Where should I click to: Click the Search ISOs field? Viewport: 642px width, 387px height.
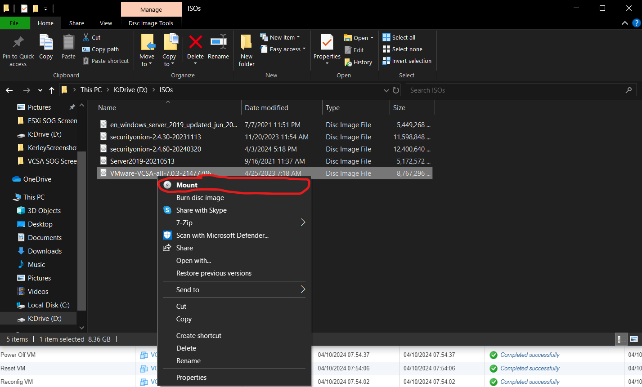pyautogui.click(x=521, y=90)
